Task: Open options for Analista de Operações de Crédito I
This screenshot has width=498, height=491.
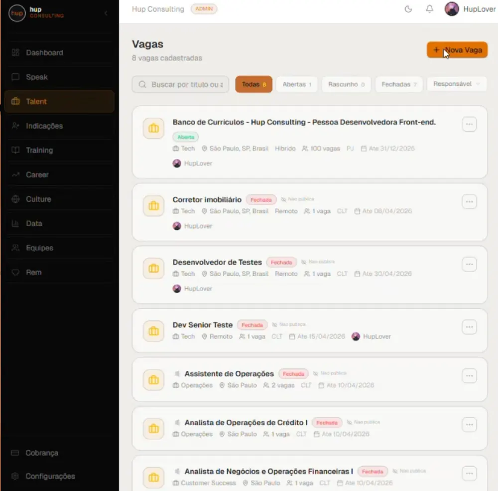Action: coord(470,425)
